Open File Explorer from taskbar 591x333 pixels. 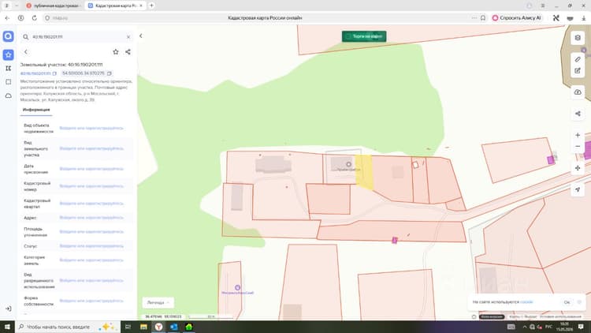coord(143,327)
